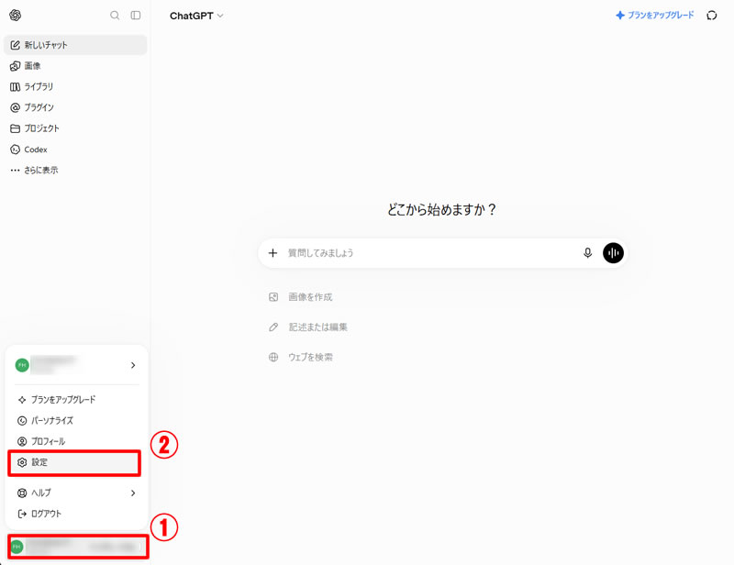Click the account profile button at sidebar bottom
734x565 pixels.
[x=78, y=547]
